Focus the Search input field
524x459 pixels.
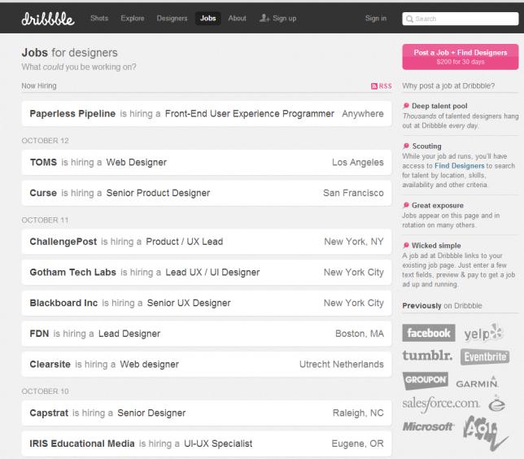tap(461, 19)
